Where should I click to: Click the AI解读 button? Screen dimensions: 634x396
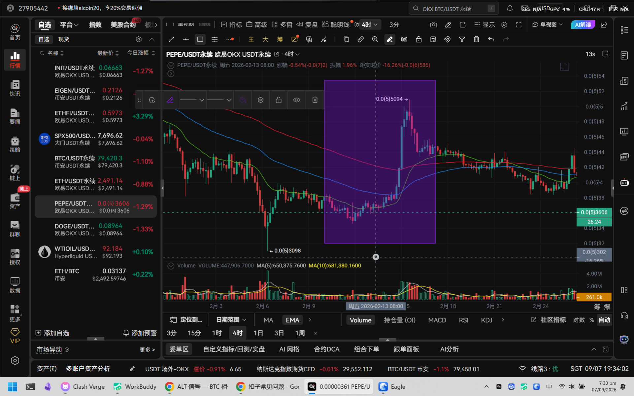pyautogui.click(x=583, y=25)
